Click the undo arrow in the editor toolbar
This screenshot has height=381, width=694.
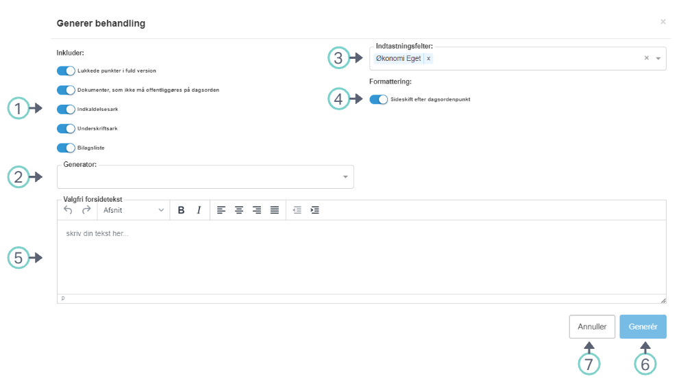click(68, 210)
